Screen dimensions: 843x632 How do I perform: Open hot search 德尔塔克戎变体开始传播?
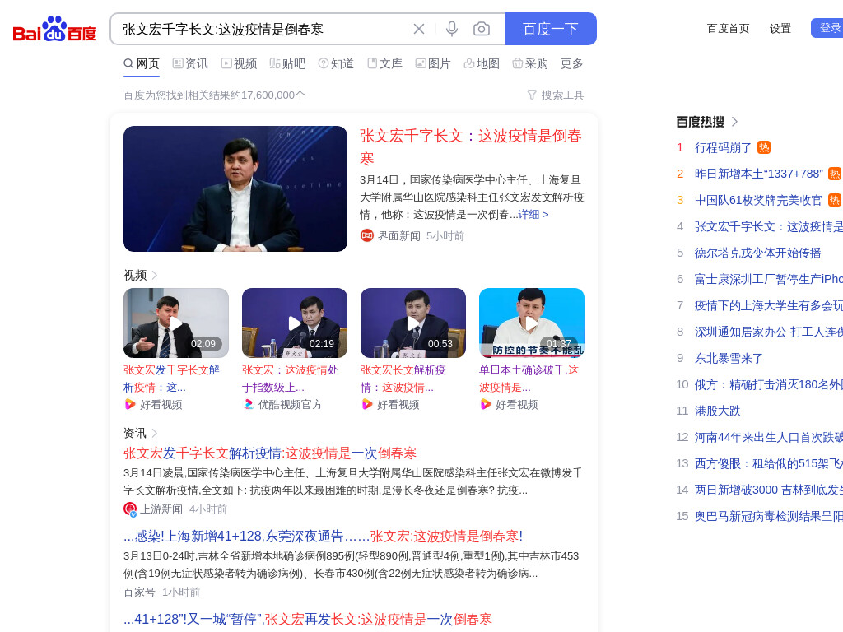pyautogui.click(x=758, y=253)
